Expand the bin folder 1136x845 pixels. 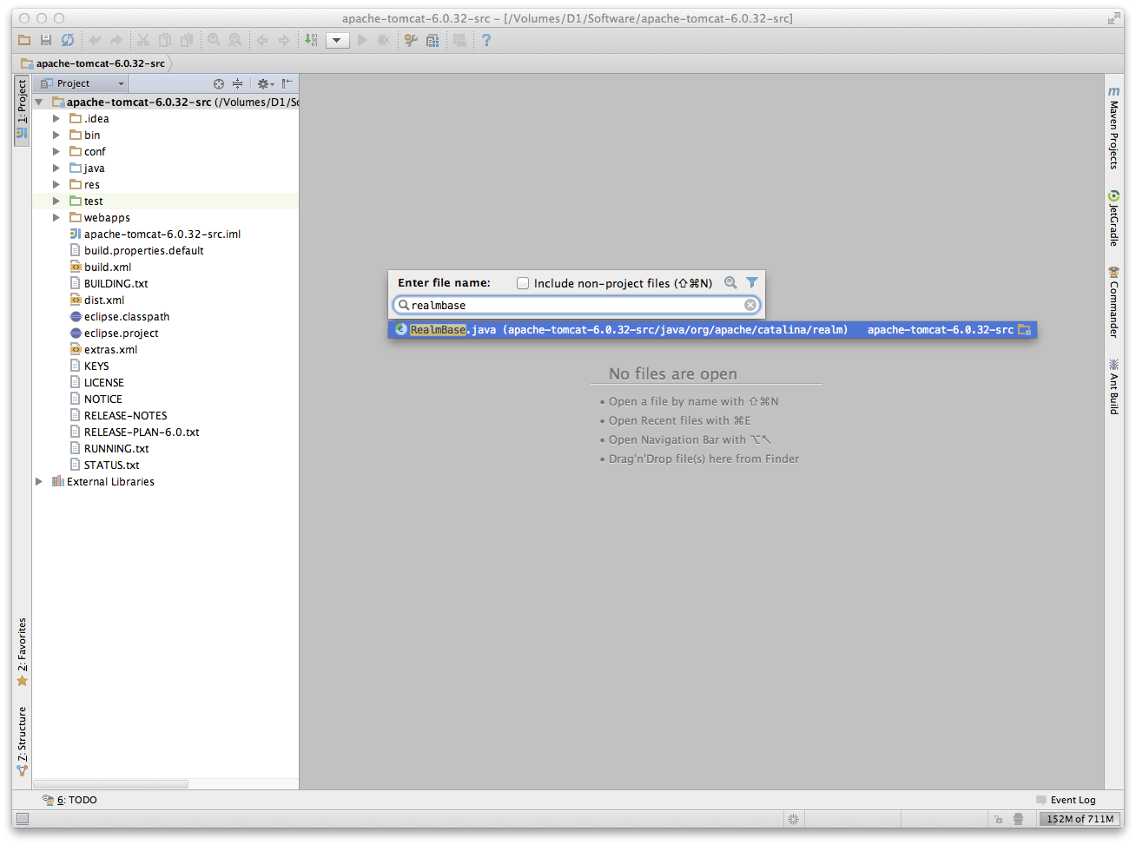(x=56, y=135)
